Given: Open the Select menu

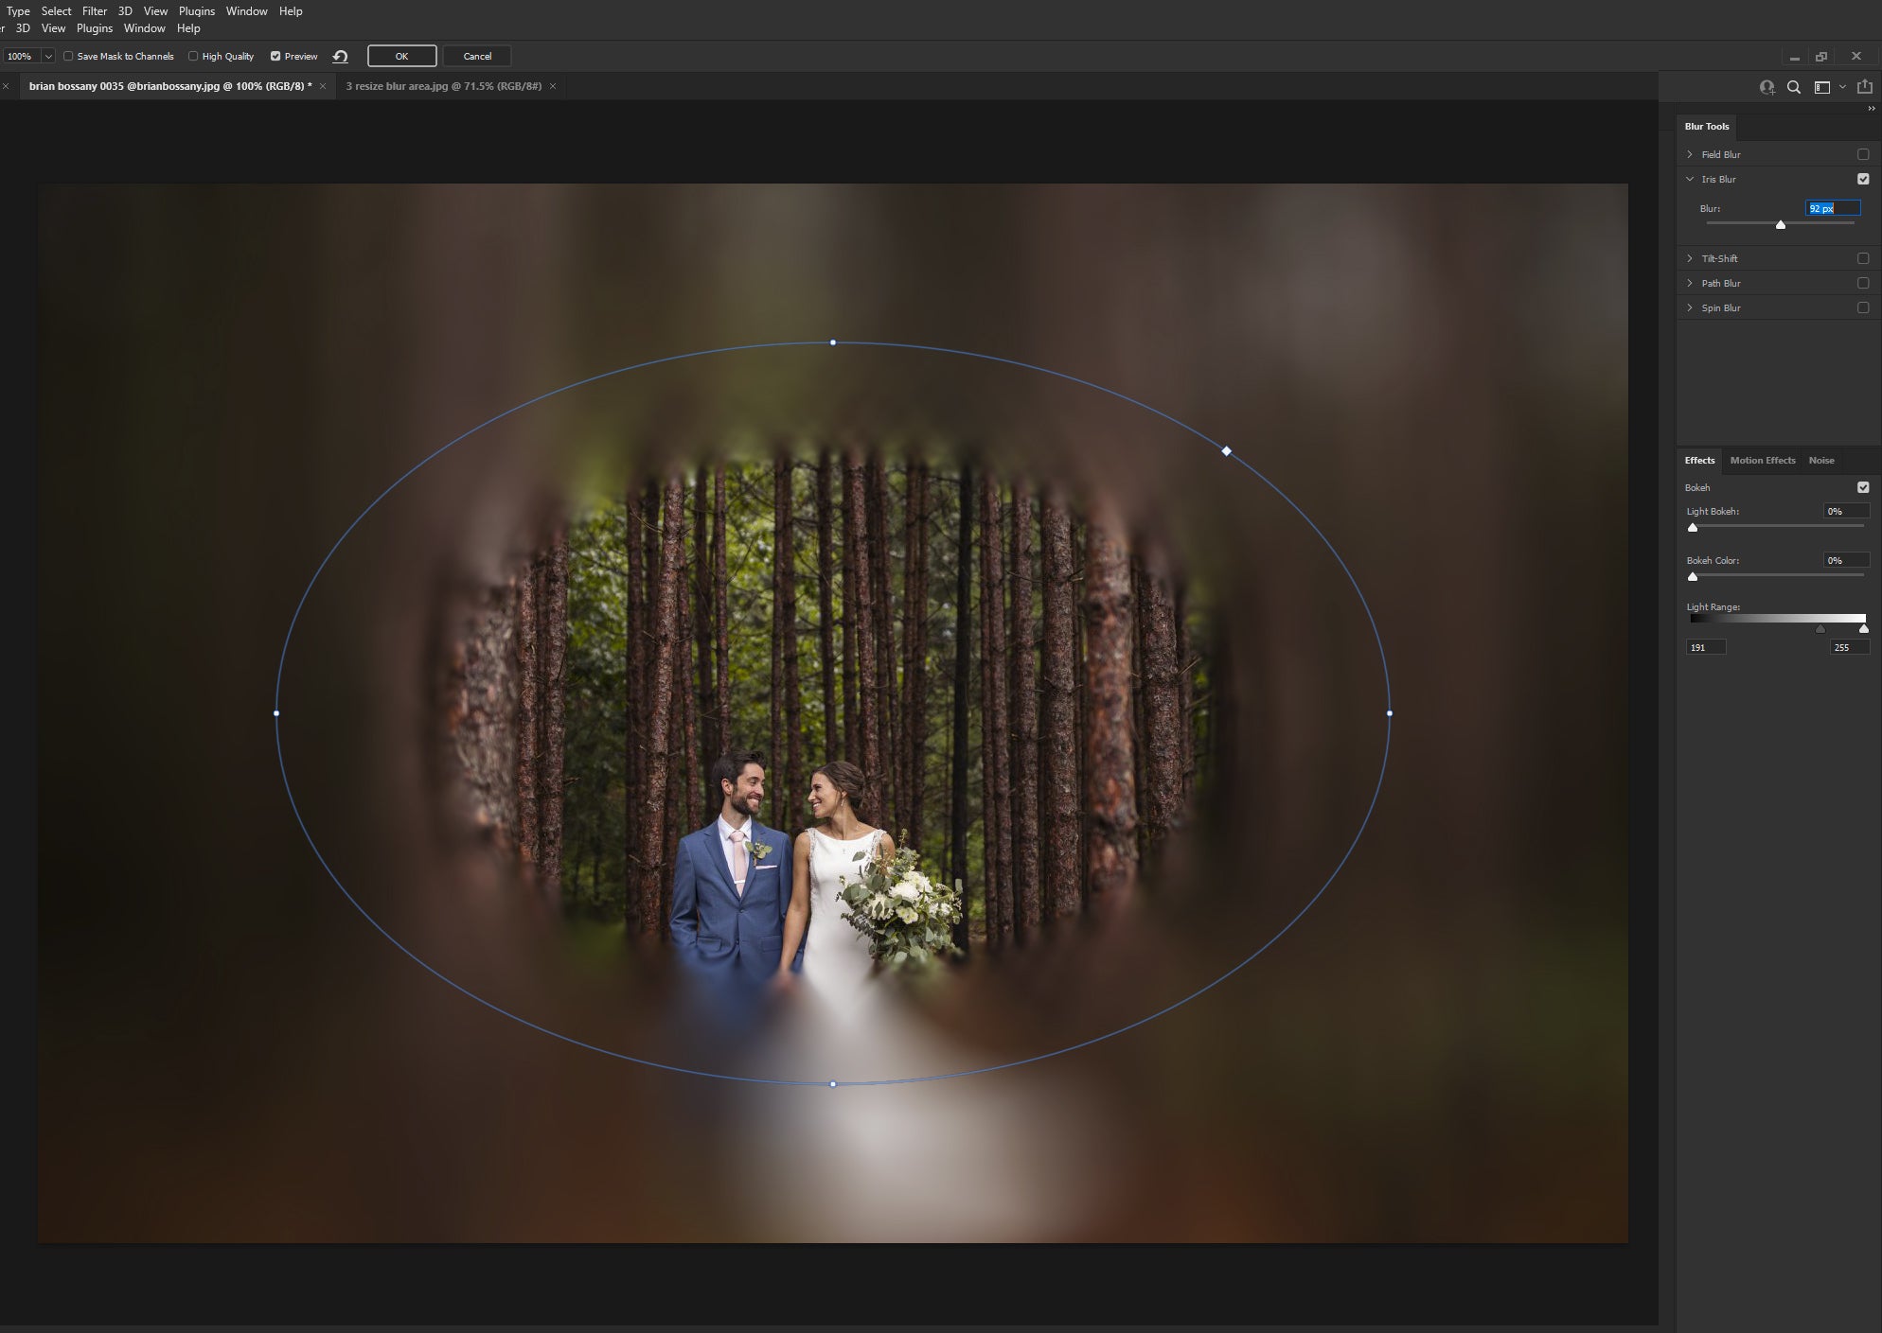Looking at the screenshot, I should [x=56, y=10].
